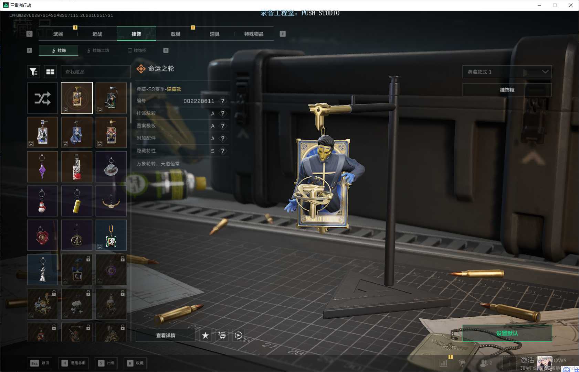
Task: Select the gray hat charm thumbnail
Action: (x=111, y=167)
